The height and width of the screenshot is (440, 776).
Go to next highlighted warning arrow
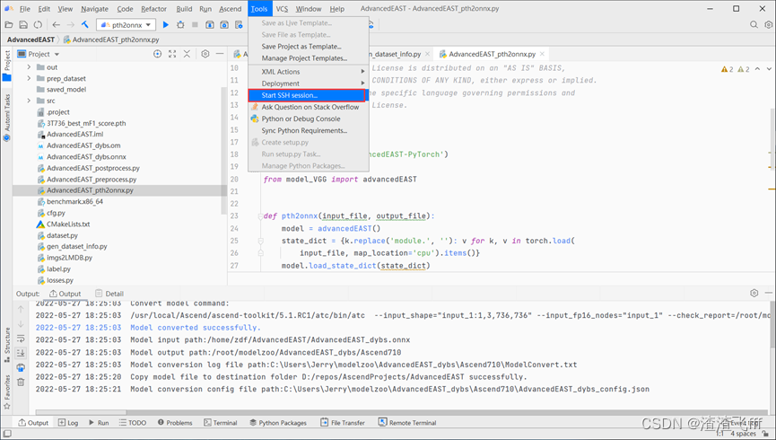click(x=769, y=69)
